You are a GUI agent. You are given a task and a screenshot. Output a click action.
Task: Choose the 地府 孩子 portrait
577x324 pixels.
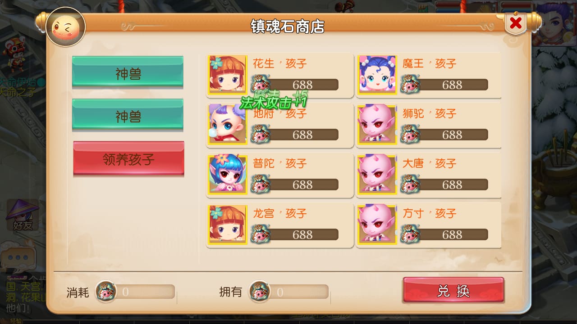coord(228,125)
